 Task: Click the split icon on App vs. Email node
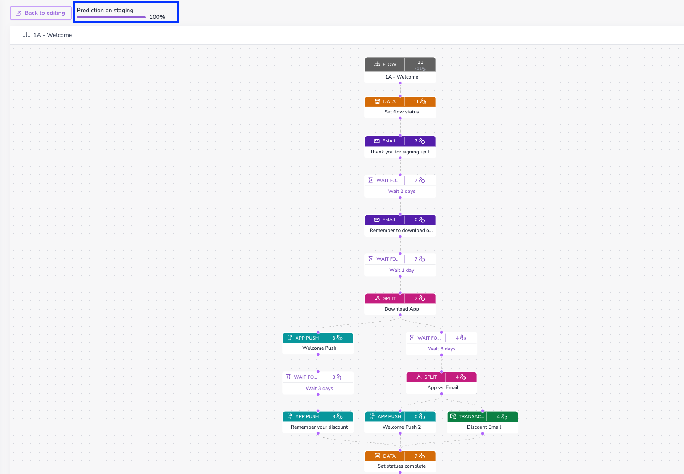pyautogui.click(x=419, y=377)
